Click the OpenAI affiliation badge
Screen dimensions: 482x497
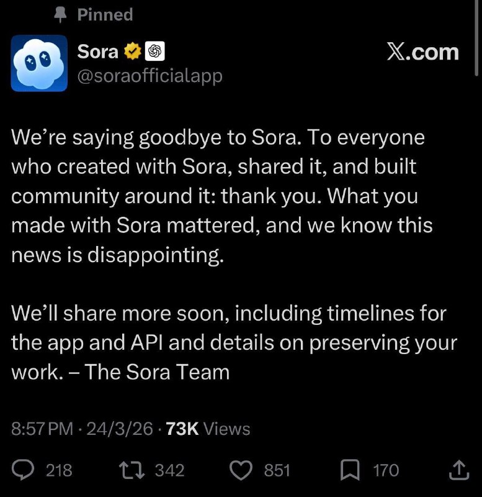point(153,52)
